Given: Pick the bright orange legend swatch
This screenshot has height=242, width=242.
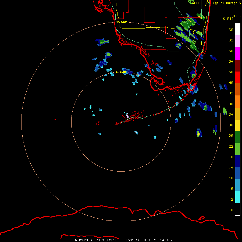Looking at the screenshot, I should coord(237,102).
